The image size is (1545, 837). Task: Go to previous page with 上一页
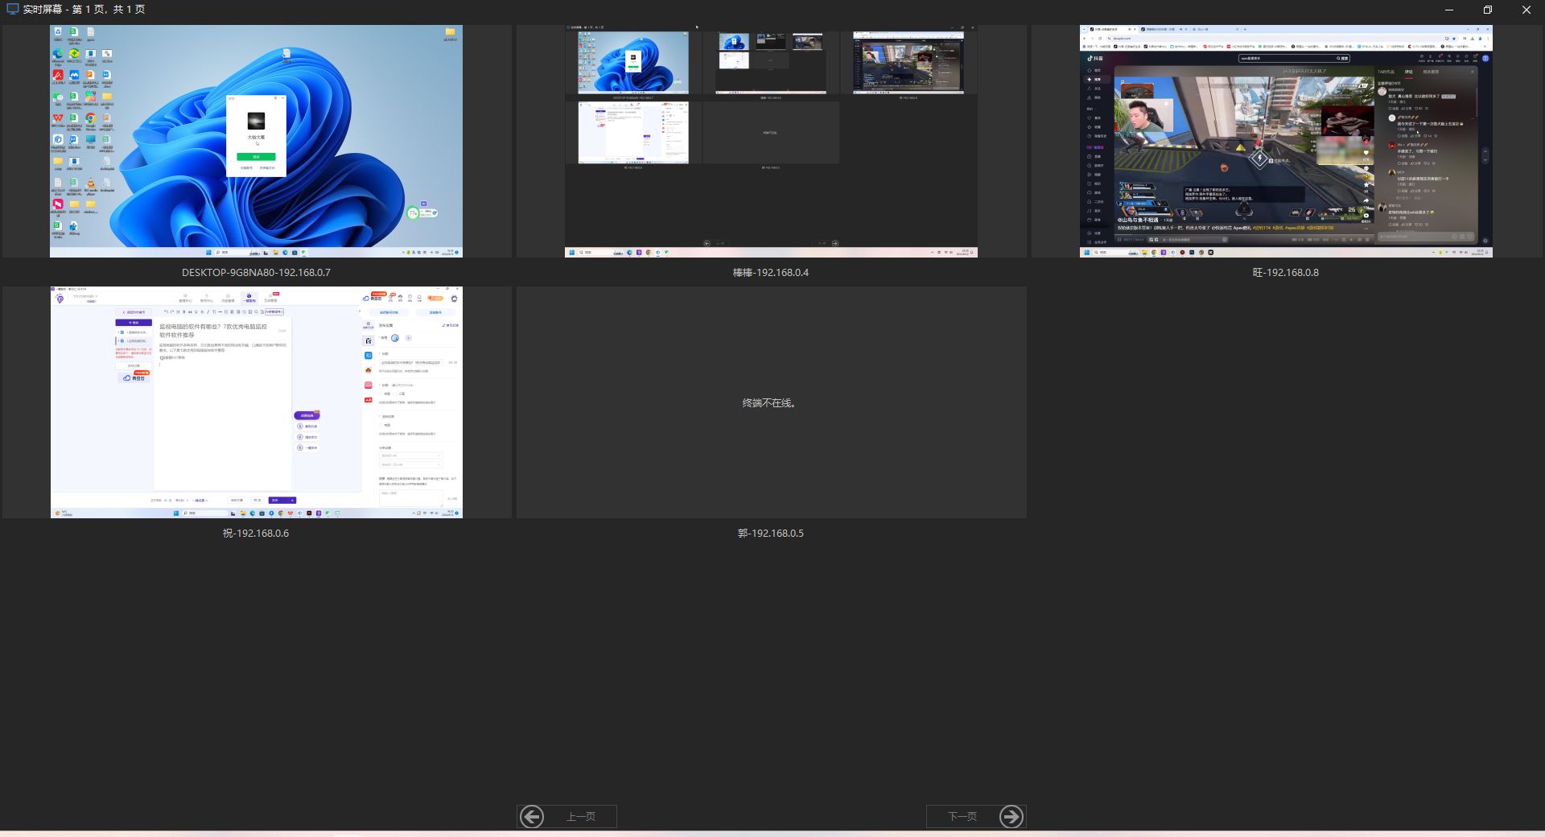(x=566, y=817)
